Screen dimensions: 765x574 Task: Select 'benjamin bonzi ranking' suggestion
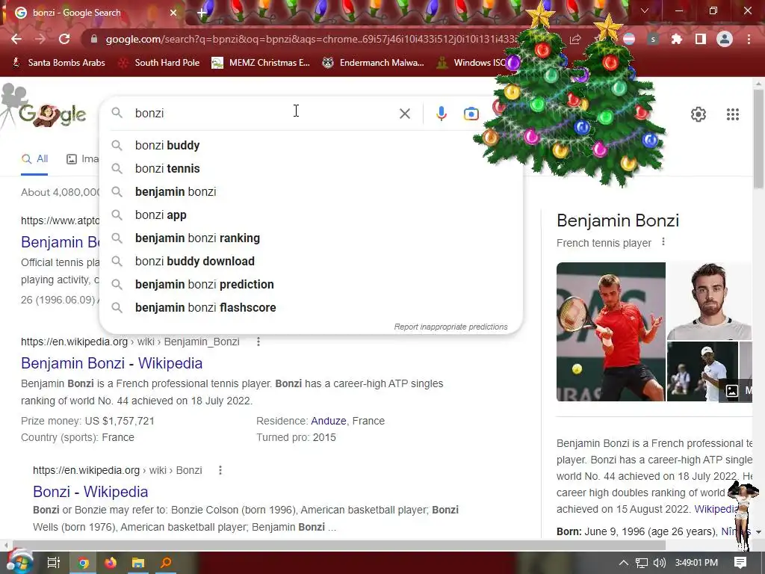[x=311, y=238]
